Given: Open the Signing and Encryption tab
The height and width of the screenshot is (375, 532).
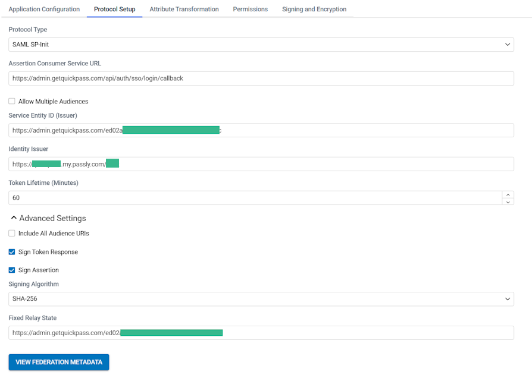Looking at the screenshot, I should [x=314, y=10].
